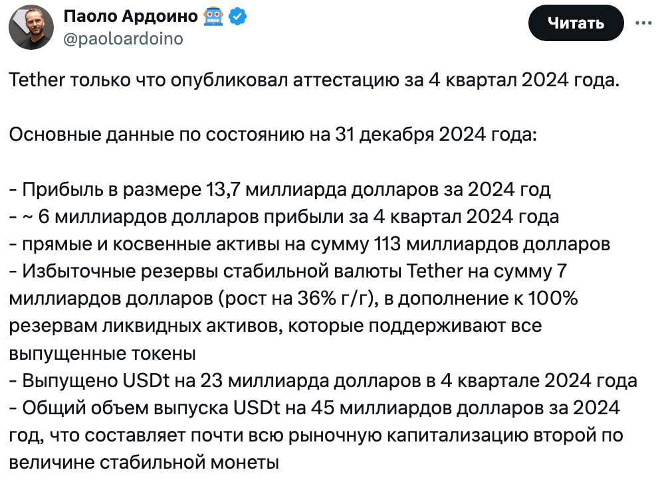Click the last line величине стабильной монеты
The image size is (662, 480).
coord(144,463)
